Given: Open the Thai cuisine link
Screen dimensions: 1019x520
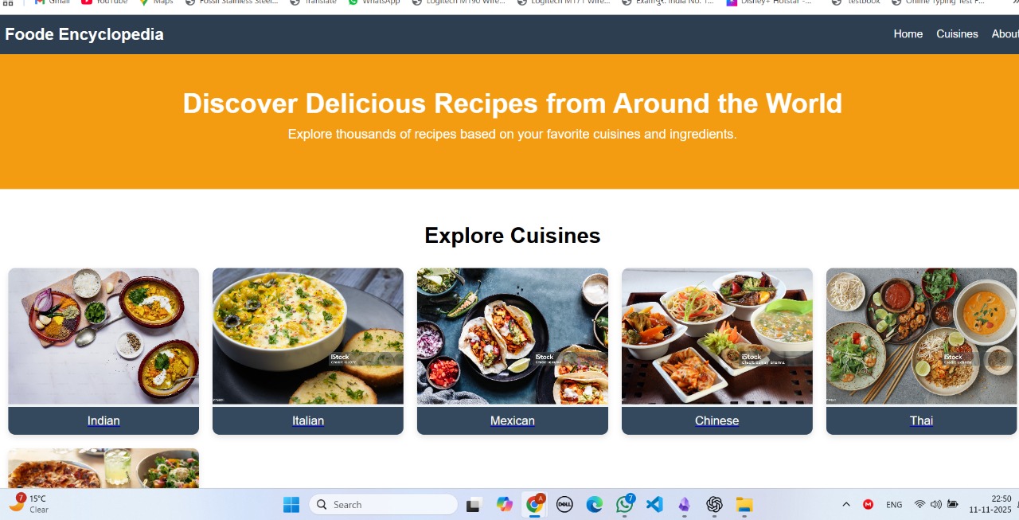Looking at the screenshot, I should [921, 420].
